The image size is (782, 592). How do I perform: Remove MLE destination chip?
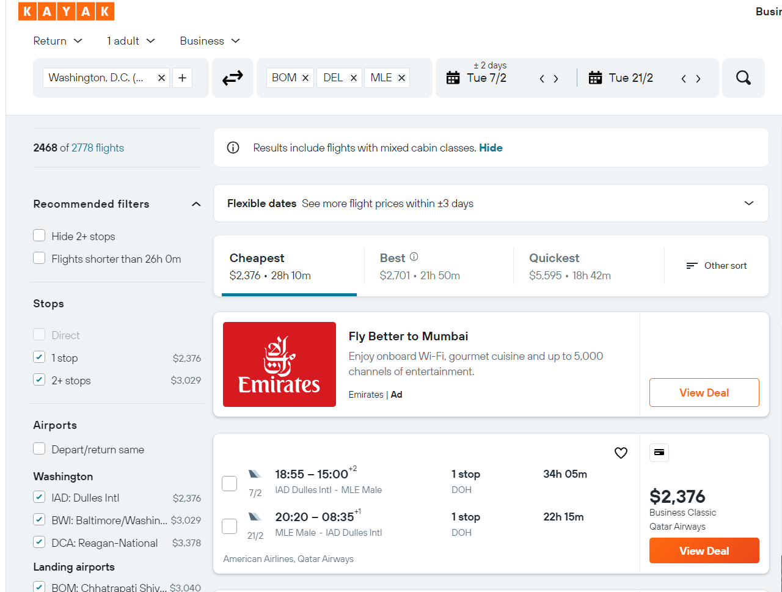tap(401, 78)
